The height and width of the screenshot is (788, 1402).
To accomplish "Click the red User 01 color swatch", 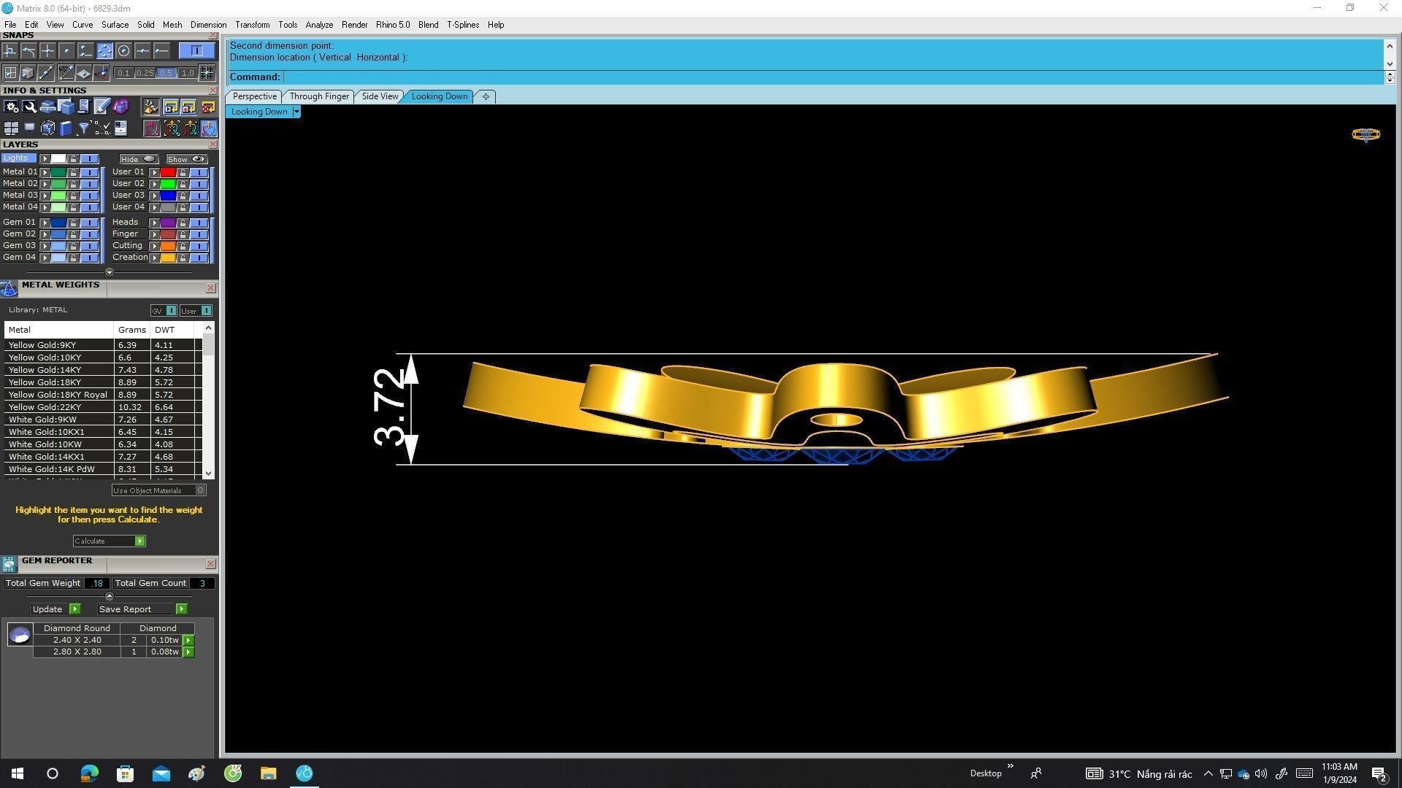I will pos(167,172).
